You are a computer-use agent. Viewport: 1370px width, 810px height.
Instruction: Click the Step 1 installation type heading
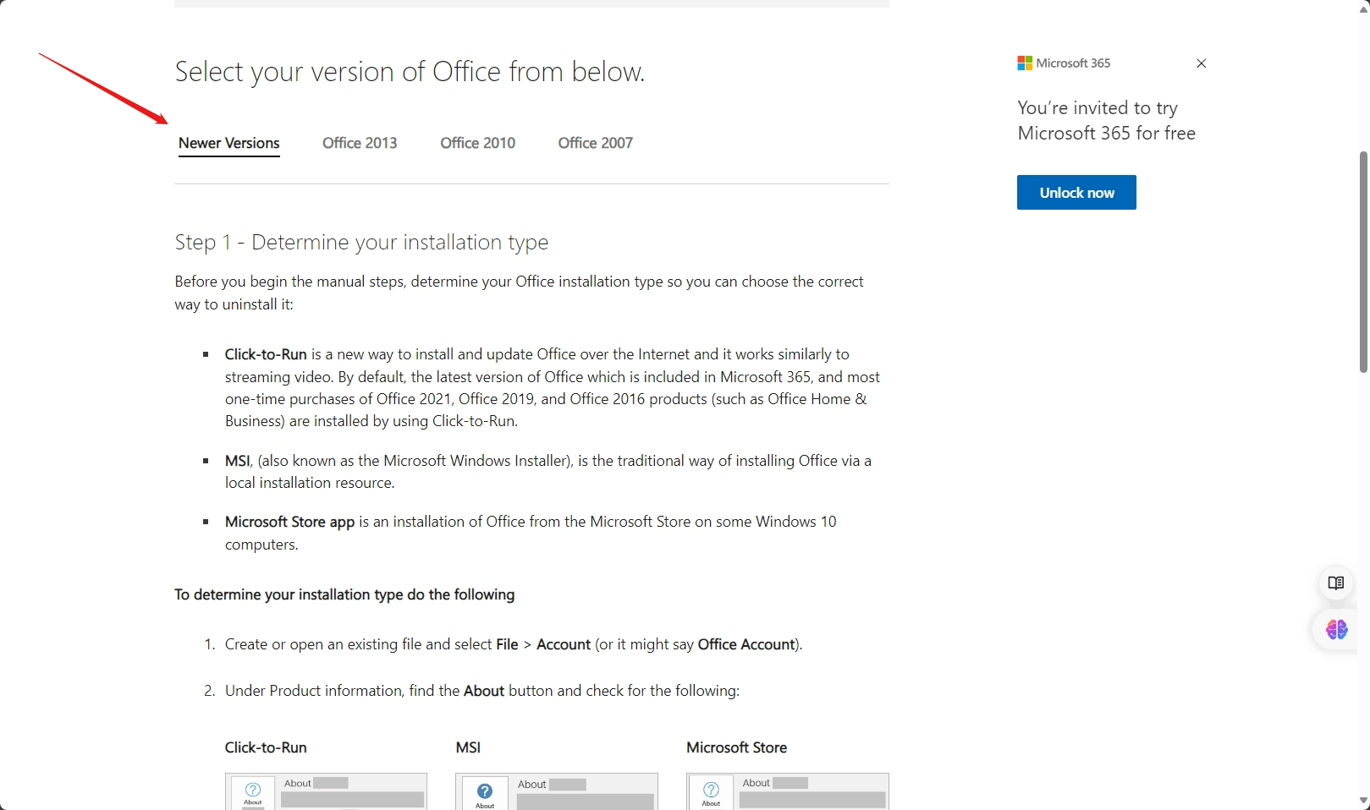[361, 243]
